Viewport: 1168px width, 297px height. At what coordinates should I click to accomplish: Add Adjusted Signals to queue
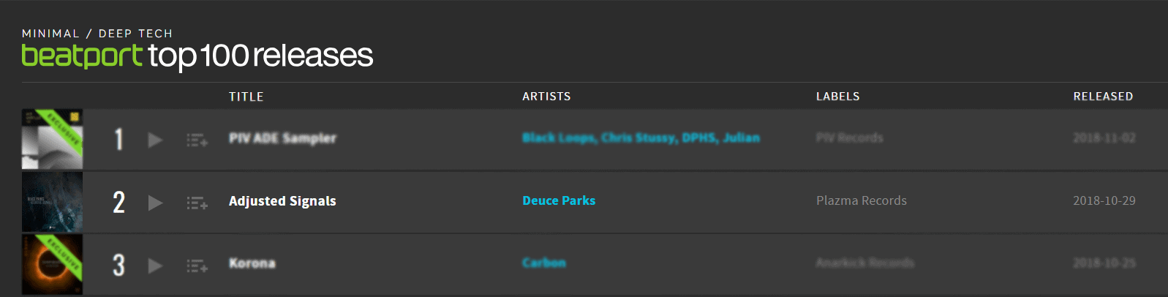[x=197, y=203]
